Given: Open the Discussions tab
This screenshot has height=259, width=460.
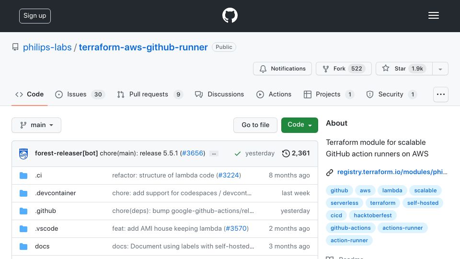Looking at the screenshot, I should pyautogui.click(x=219, y=94).
